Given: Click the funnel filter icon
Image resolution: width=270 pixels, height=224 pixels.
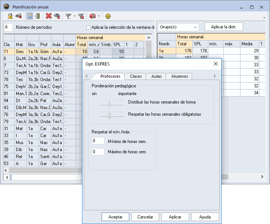Looking at the screenshot, I should point(68,16).
